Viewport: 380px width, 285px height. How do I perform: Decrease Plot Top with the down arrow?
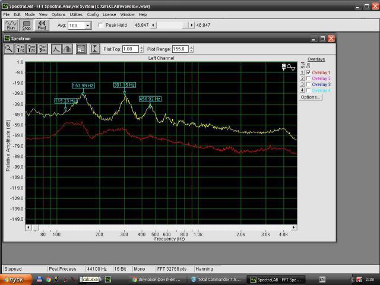[x=141, y=51]
